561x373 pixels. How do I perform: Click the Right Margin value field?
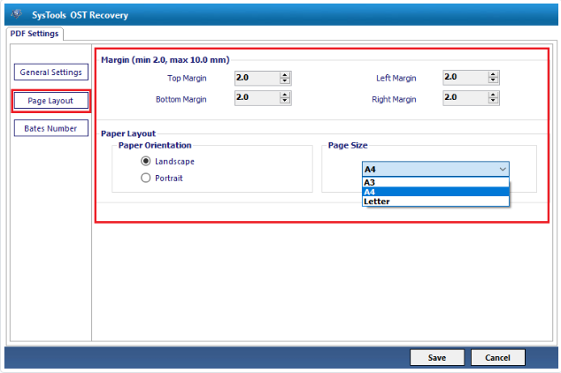(x=465, y=98)
